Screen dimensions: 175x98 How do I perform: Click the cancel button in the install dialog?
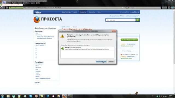pyautogui.click(x=111, y=61)
